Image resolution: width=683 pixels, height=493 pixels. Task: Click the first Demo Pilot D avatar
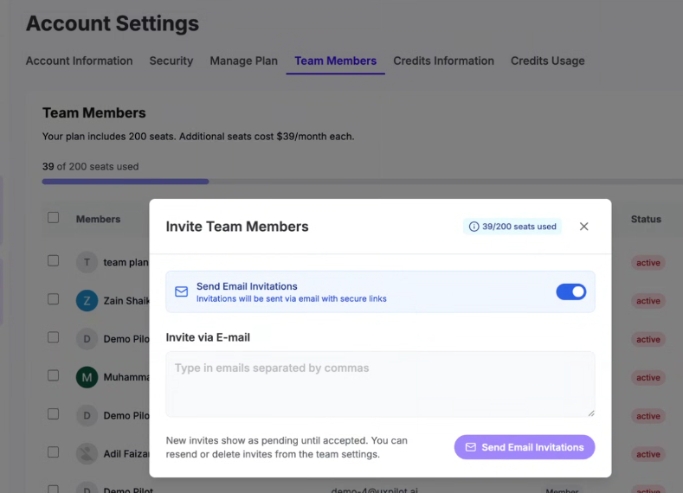[x=87, y=338]
